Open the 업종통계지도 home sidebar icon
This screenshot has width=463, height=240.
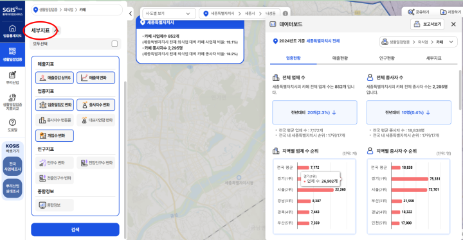point(12,31)
